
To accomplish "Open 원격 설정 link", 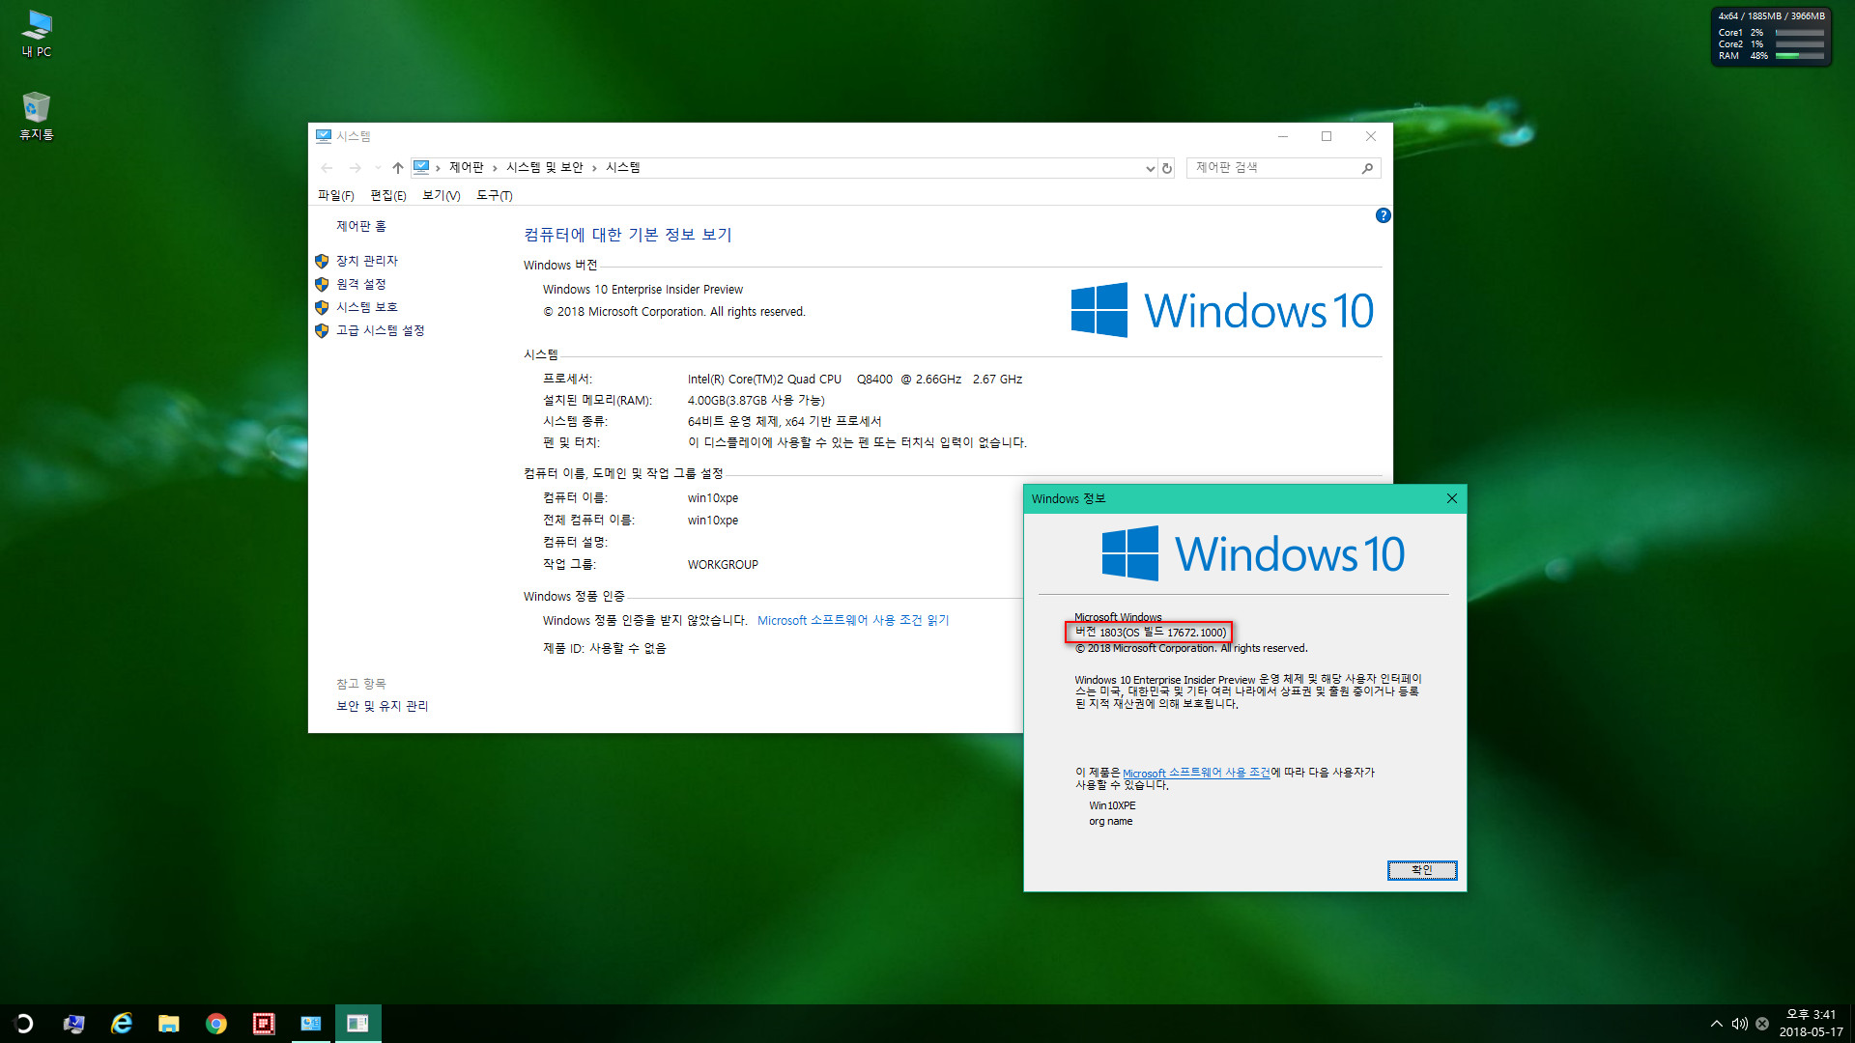I will pyautogui.click(x=361, y=284).
